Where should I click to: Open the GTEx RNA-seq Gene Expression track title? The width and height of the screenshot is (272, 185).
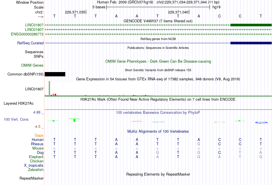pyautogui.click(x=158, y=79)
